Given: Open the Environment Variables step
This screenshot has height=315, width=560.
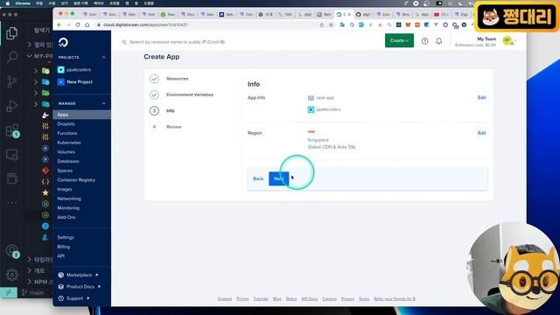Looking at the screenshot, I should tap(190, 94).
